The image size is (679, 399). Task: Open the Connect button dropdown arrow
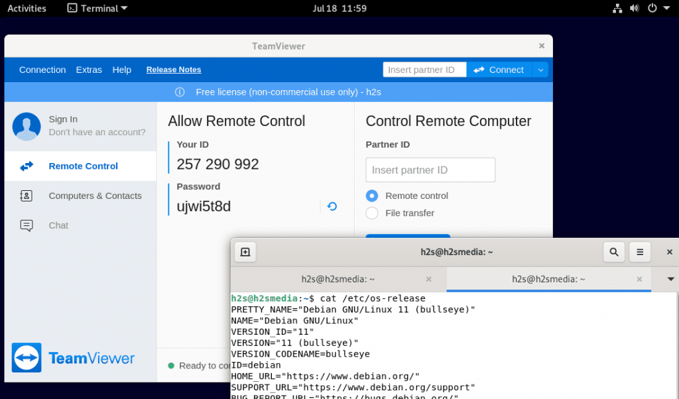pyautogui.click(x=540, y=69)
